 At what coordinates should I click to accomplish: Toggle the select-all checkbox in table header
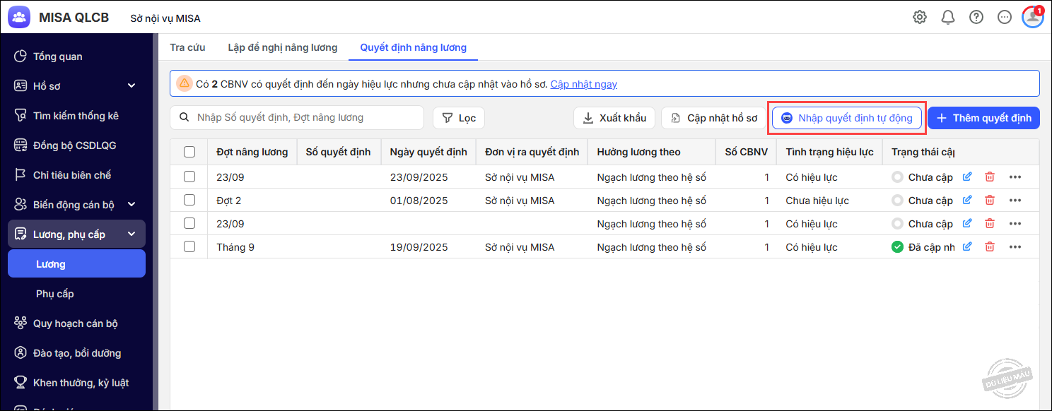[x=189, y=152]
